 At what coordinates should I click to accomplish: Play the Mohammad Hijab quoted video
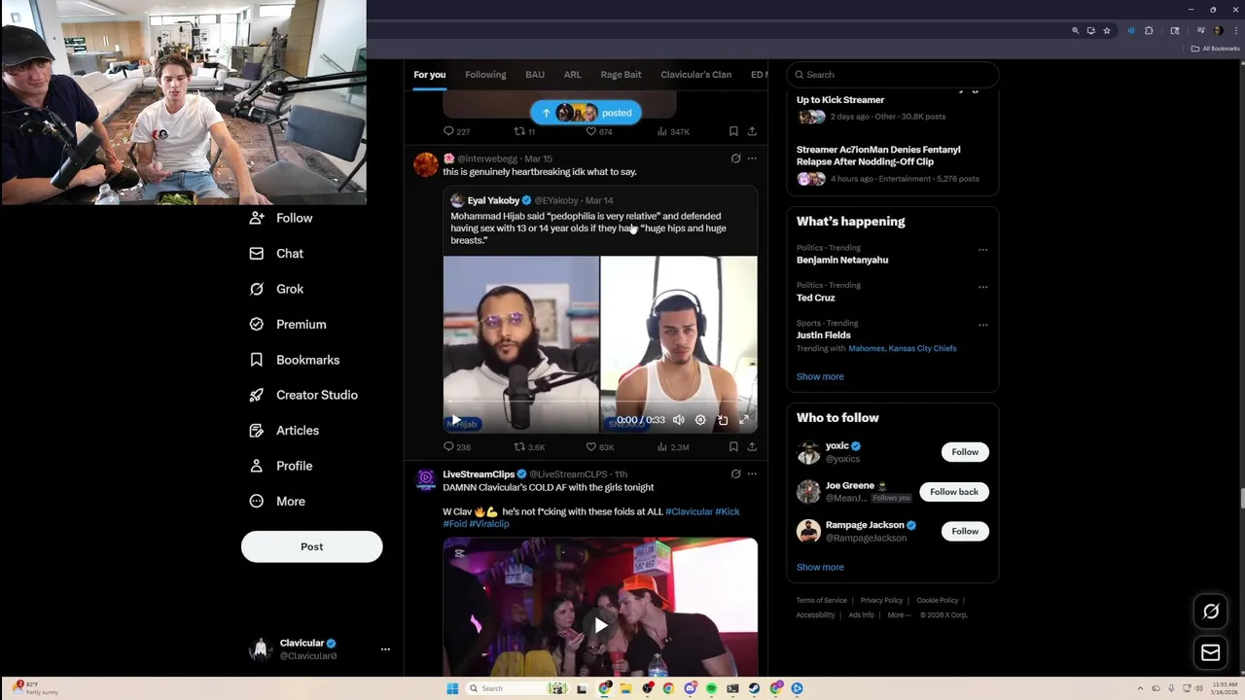pos(456,420)
